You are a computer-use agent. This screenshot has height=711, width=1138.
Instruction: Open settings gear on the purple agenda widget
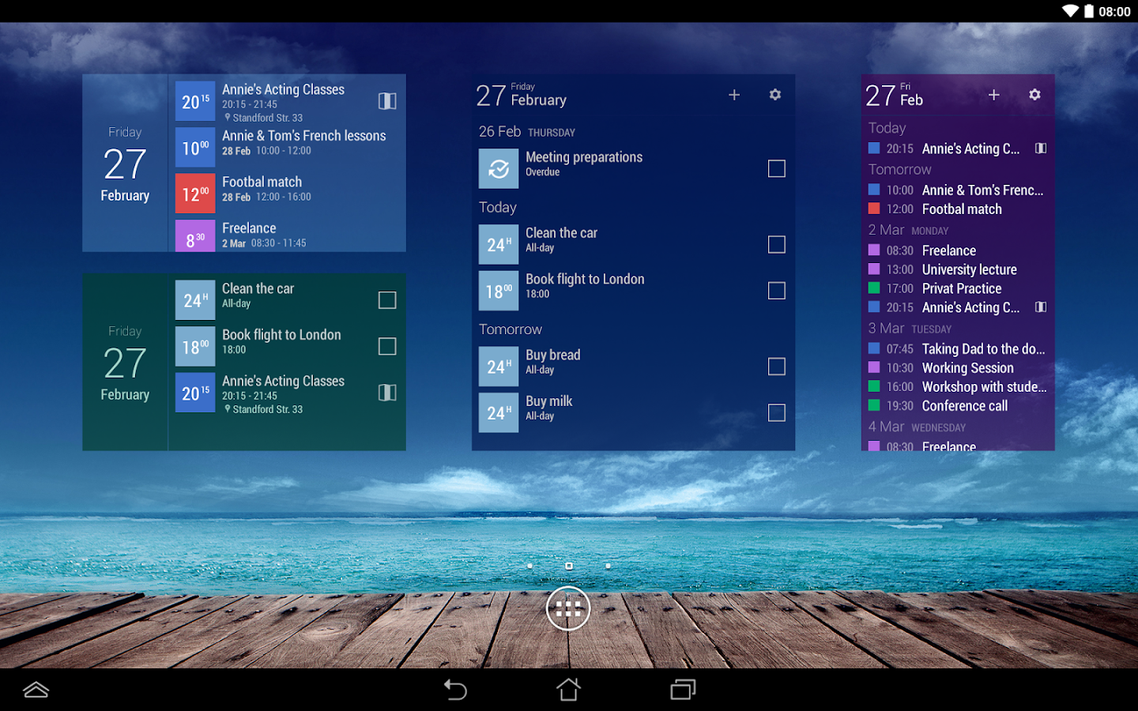pyautogui.click(x=1034, y=94)
